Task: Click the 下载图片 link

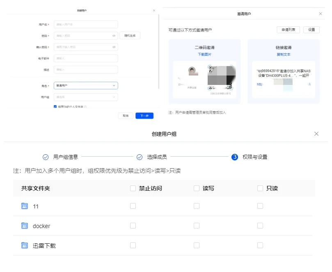Action: pos(204,54)
